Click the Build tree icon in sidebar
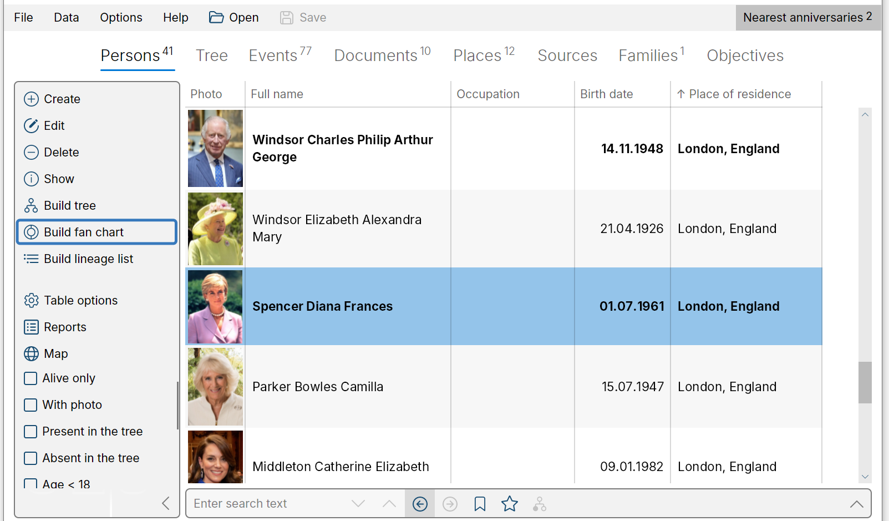The height and width of the screenshot is (521, 889). pyautogui.click(x=31, y=206)
